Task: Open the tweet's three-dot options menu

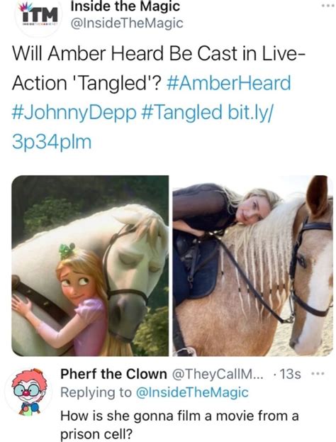Action: tap(327, 6)
